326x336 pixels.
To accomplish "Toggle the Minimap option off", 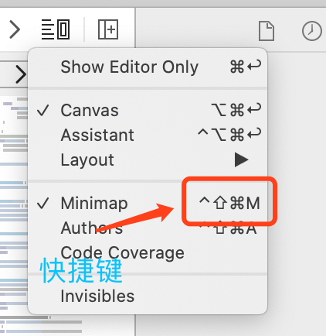I will [148, 204].
